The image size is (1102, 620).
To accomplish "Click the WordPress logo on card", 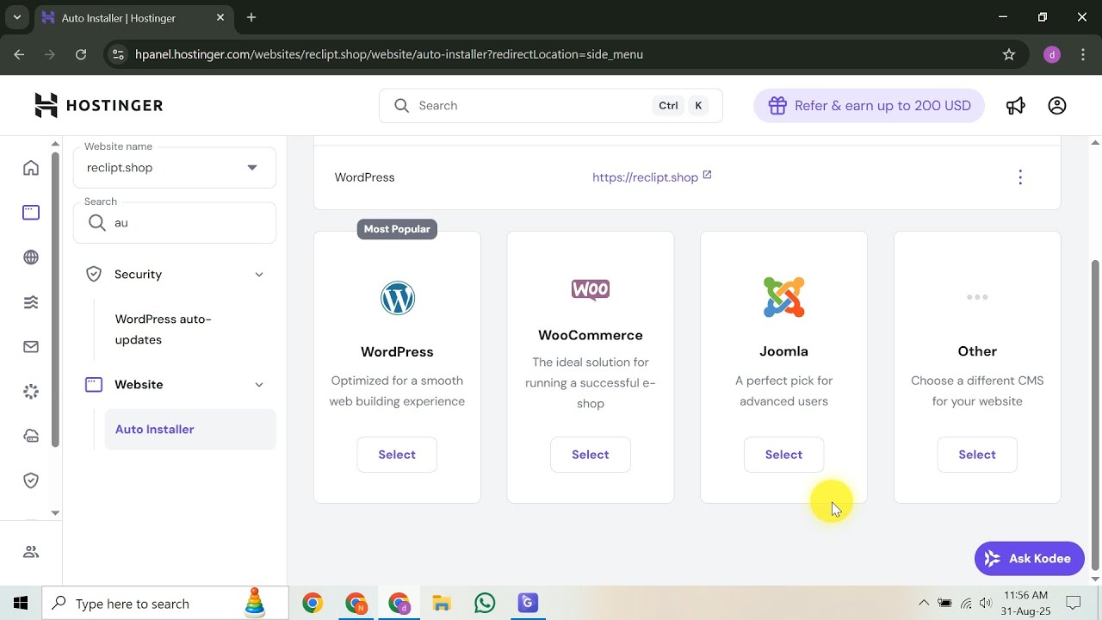I will [397, 299].
